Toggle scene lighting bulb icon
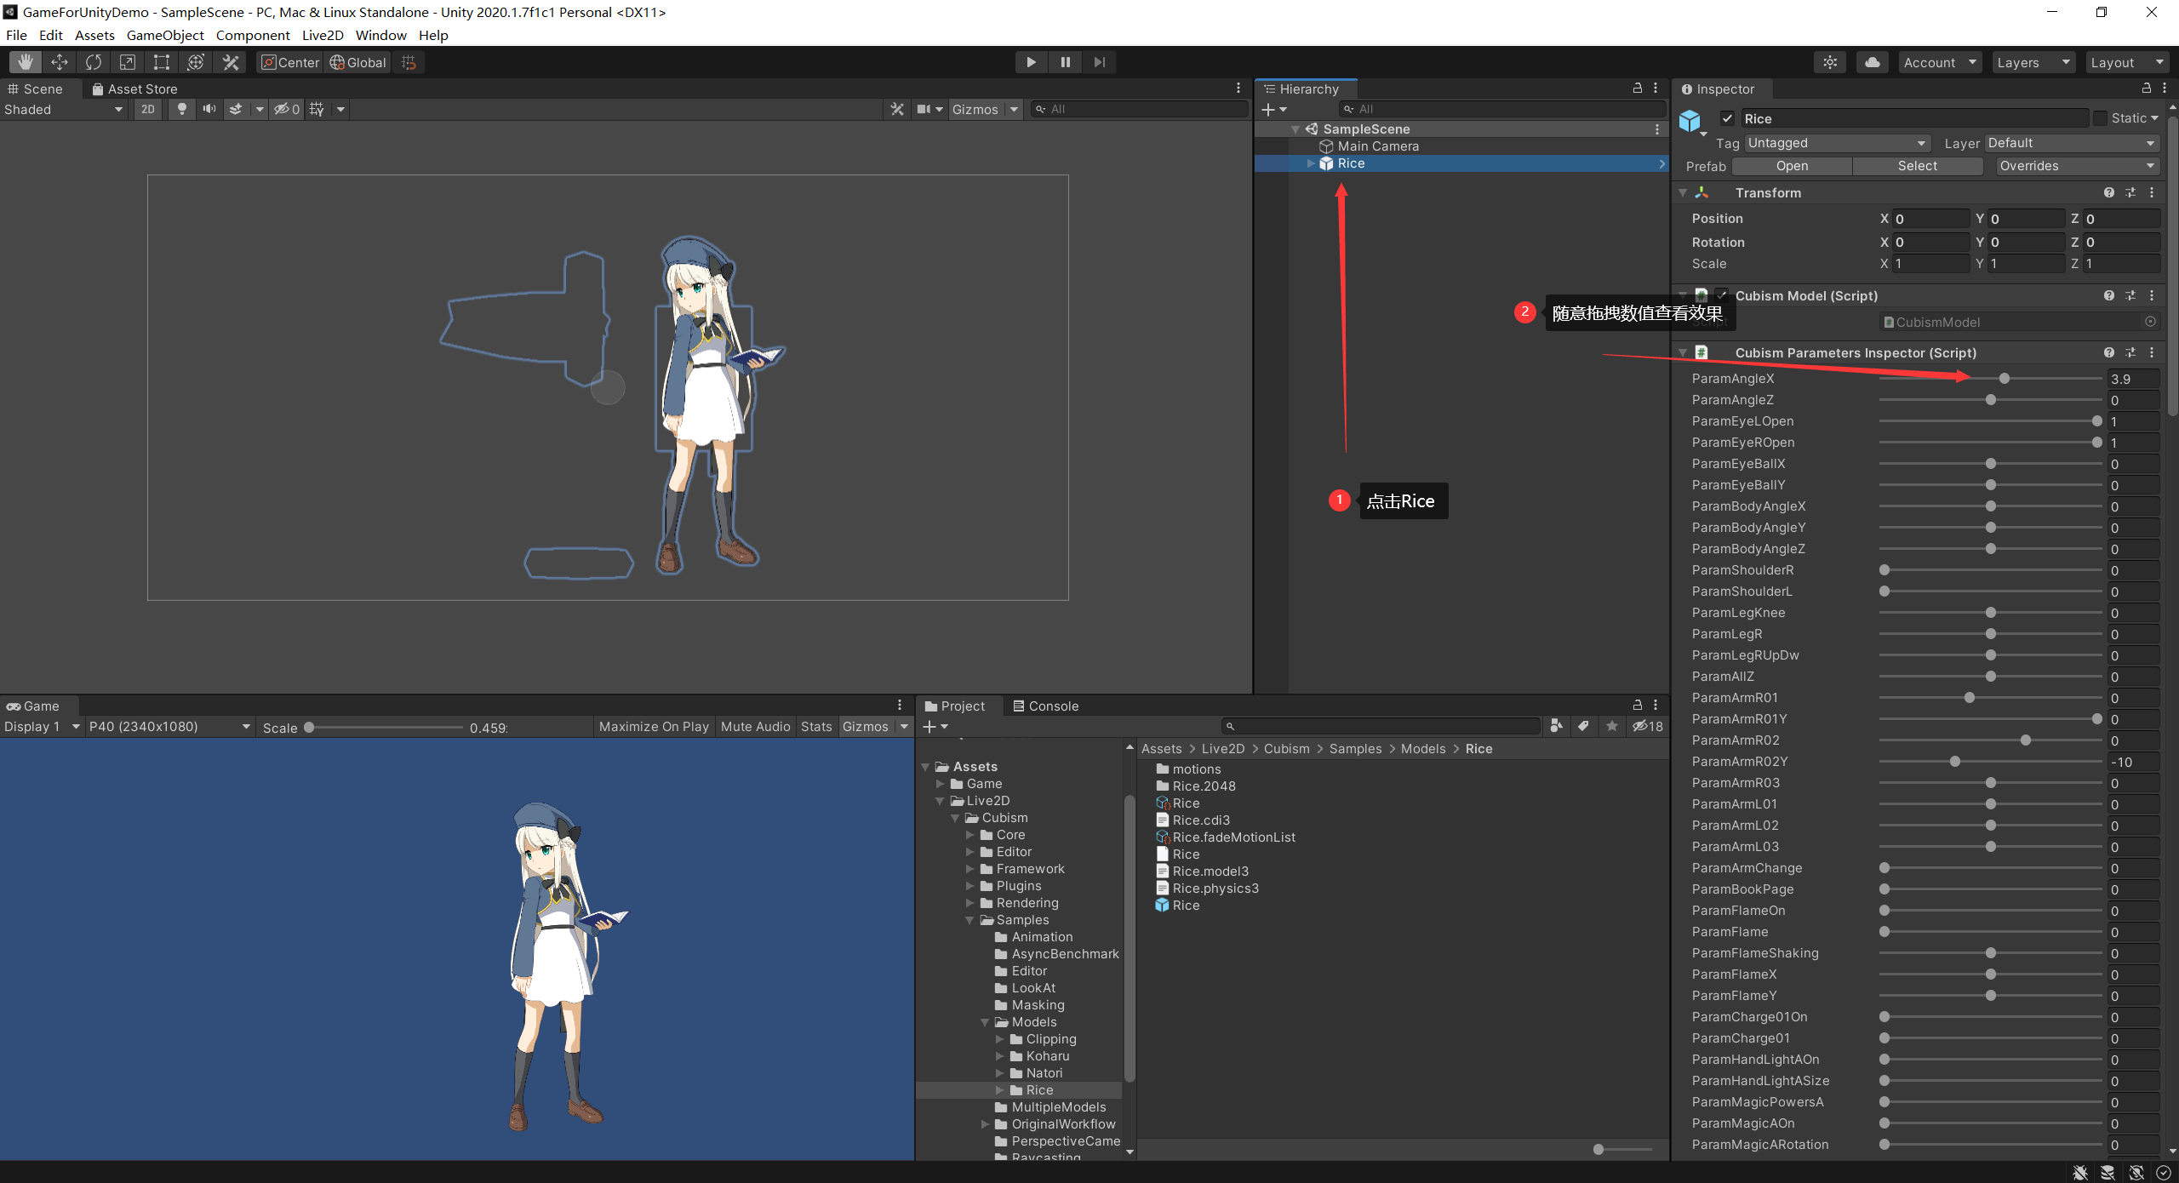Viewport: 2179px width, 1183px height. tap(181, 109)
